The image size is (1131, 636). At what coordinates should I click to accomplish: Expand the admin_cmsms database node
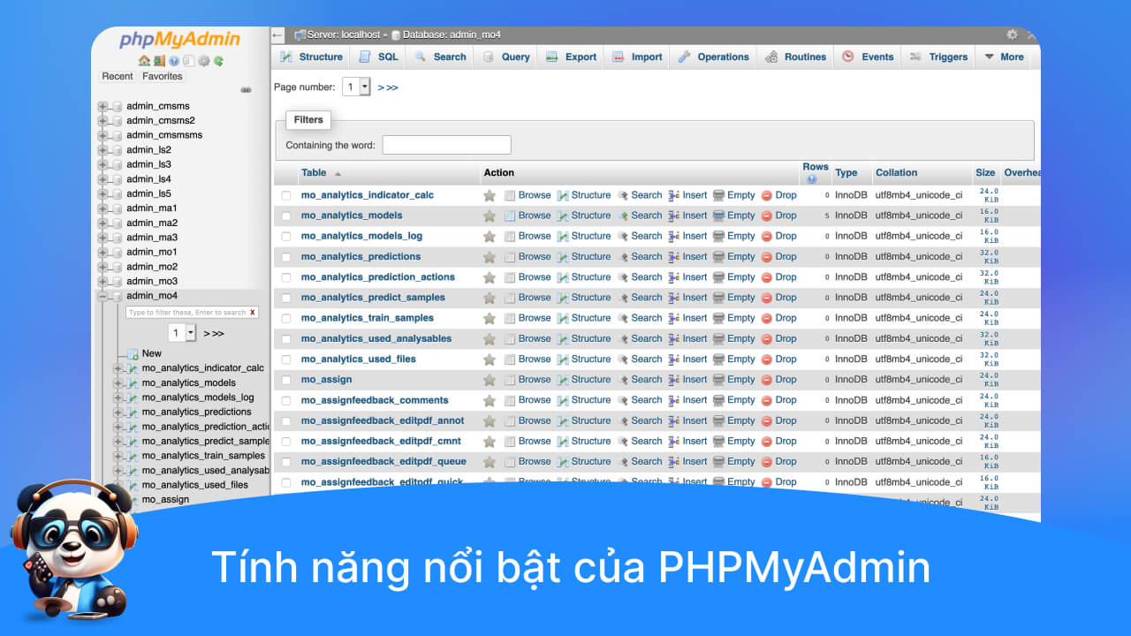point(102,106)
